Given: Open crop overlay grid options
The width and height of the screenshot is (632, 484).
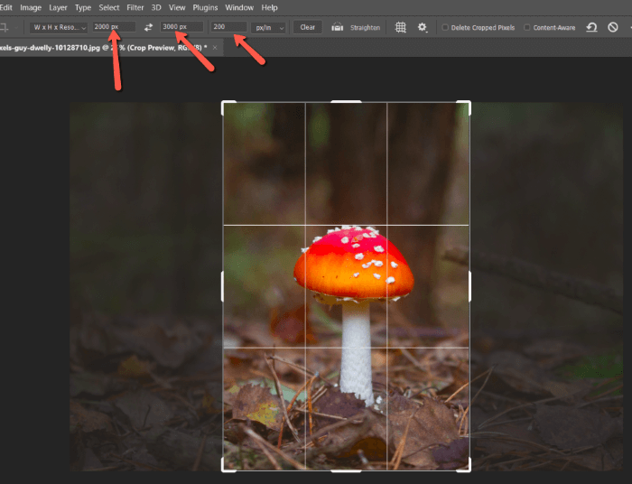Looking at the screenshot, I should tap(401, 28).
